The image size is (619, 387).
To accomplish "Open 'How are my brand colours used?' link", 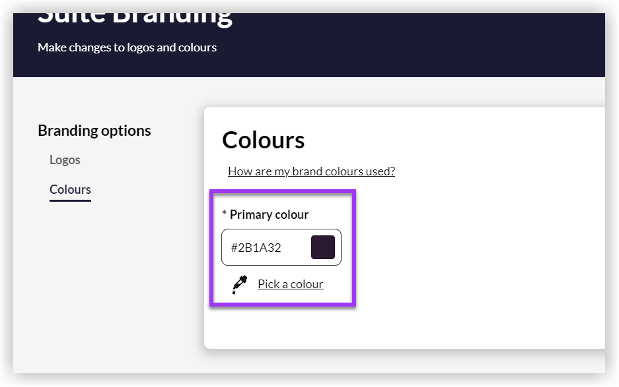I will point(311,171).
